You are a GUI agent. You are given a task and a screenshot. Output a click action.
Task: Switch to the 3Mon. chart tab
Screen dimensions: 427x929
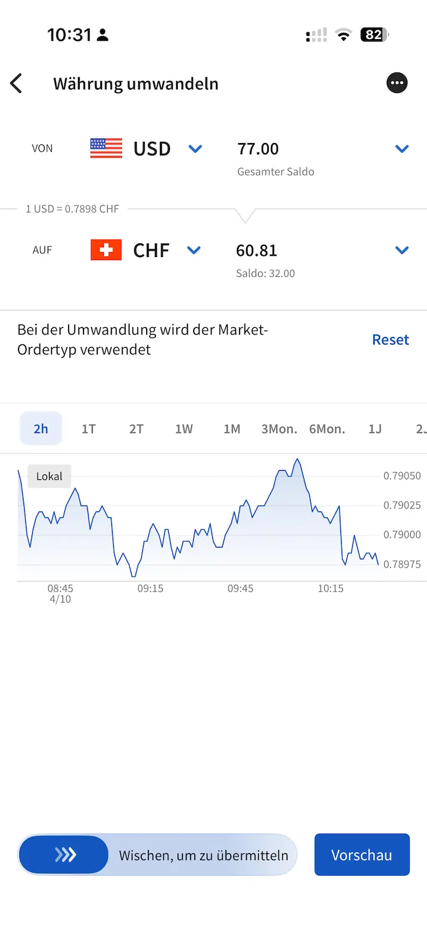tap(279, 428)
